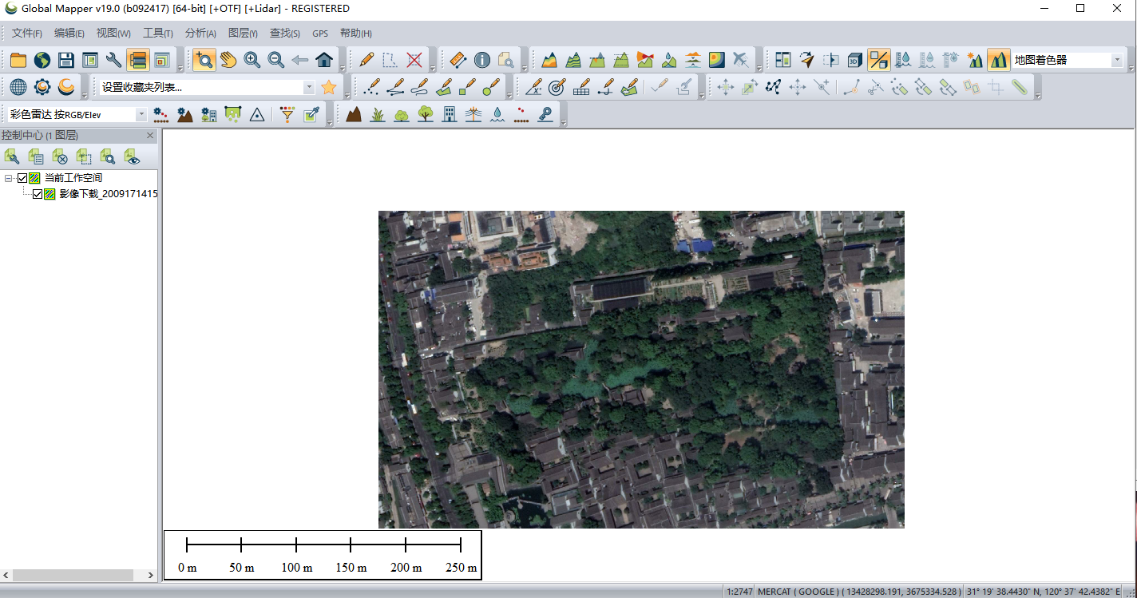Uncheck the 当前工作空间 workspace checkbox

(22, 178)
